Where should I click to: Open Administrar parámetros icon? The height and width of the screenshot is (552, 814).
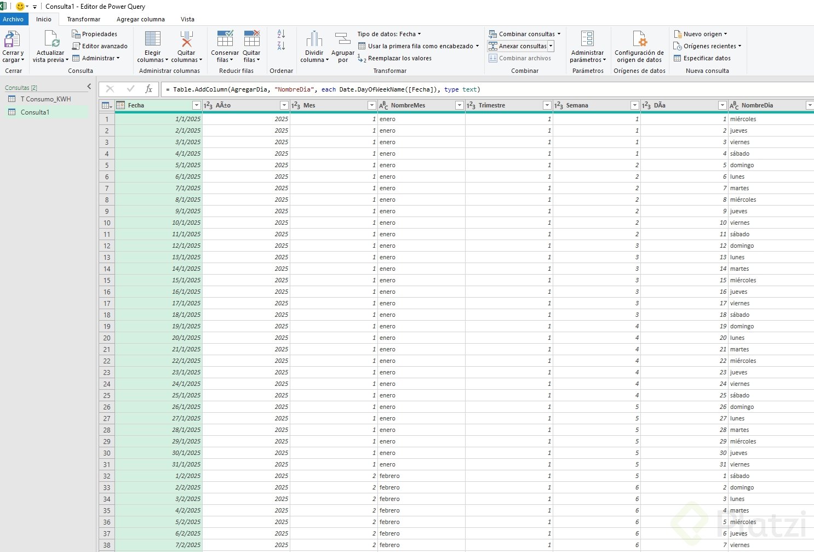pos(587,39)
